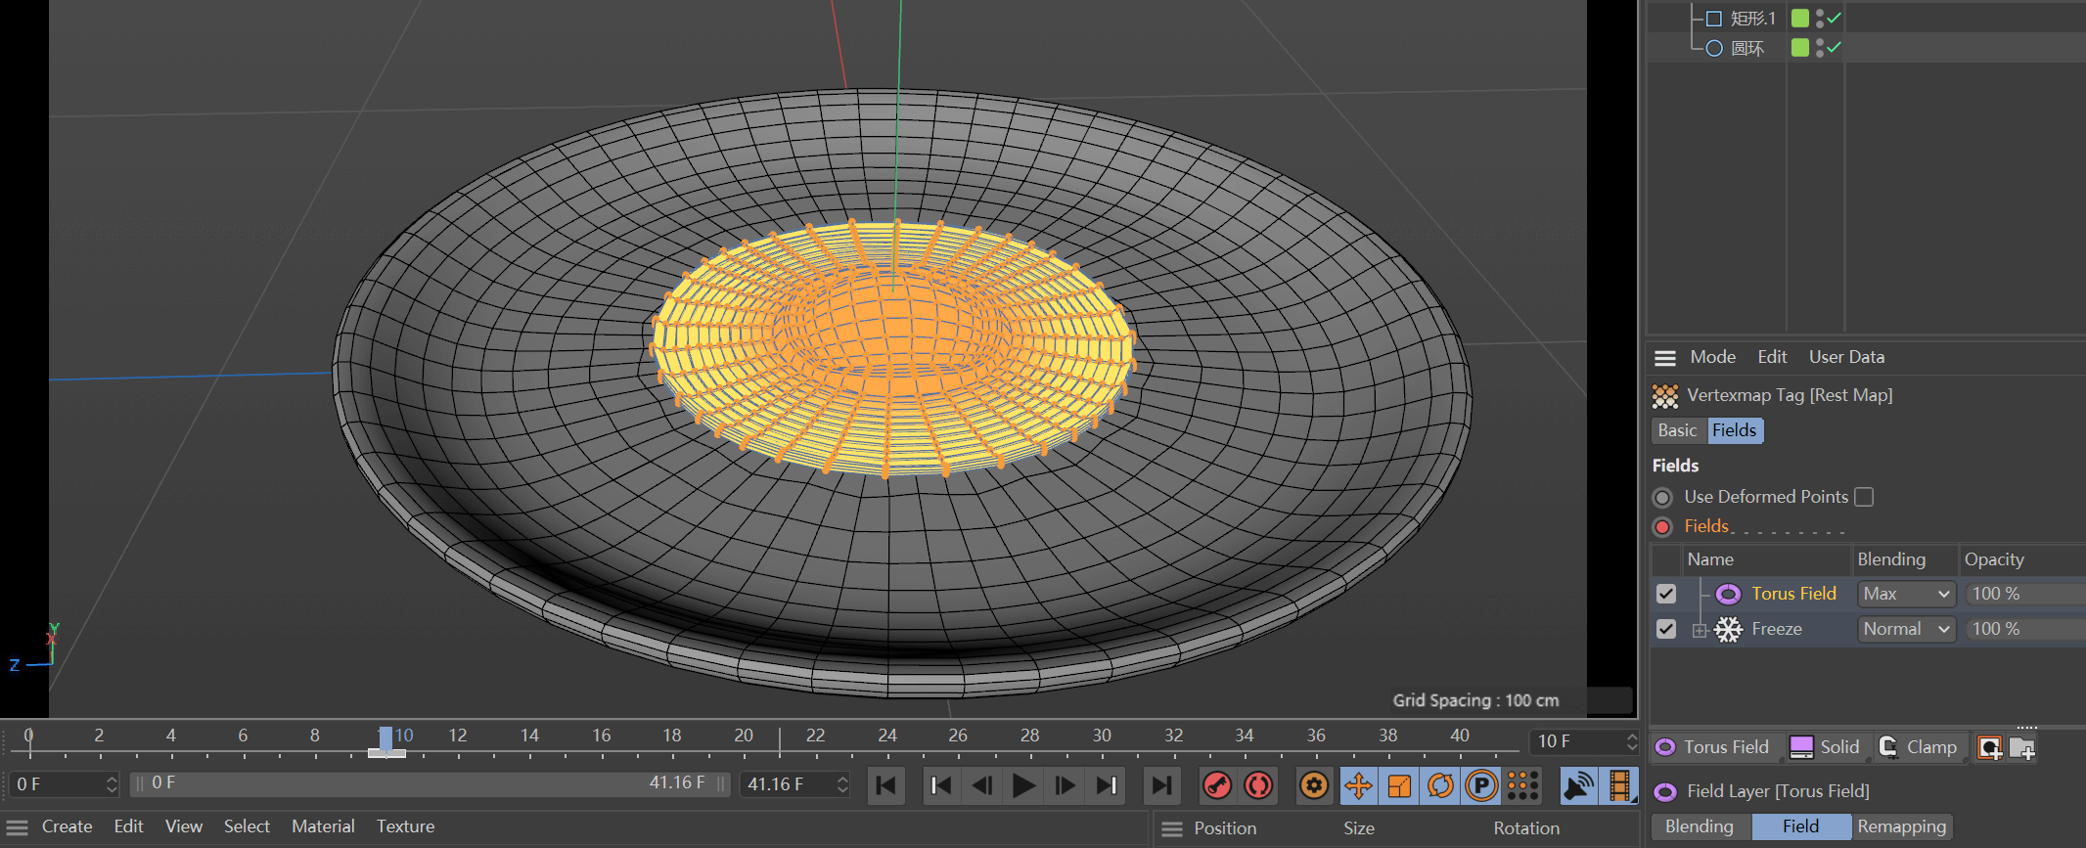Step forward one frame
Image resolution: width=2086 pixels, height=848 pixels.
tap(1065, 785)
